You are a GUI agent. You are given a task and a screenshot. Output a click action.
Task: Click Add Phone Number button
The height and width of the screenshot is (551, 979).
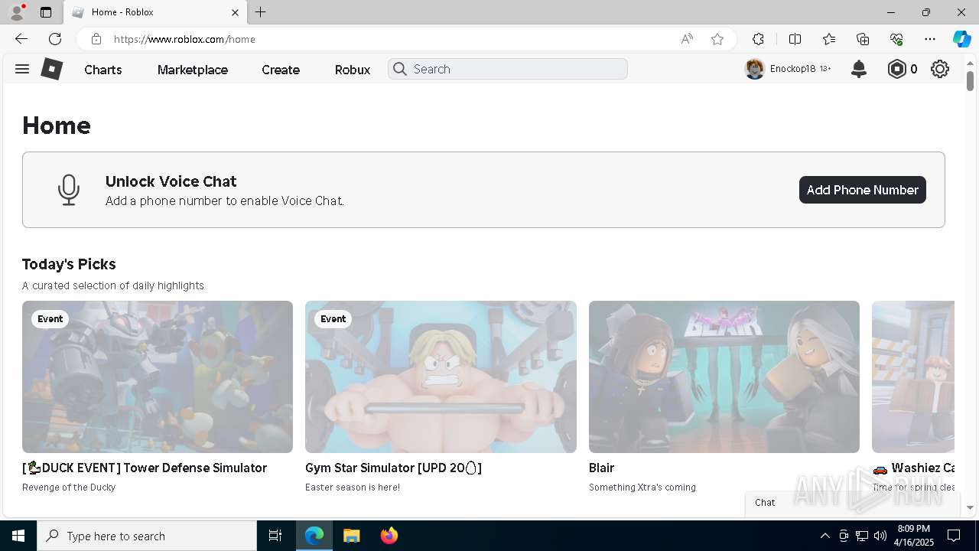click(863, 190)
